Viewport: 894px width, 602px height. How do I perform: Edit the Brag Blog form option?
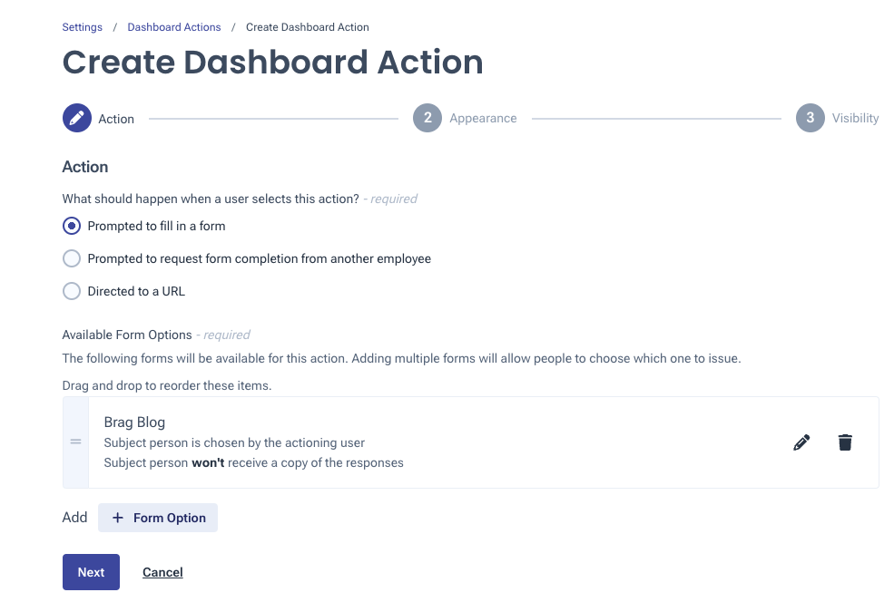click(x=801, y=442)
